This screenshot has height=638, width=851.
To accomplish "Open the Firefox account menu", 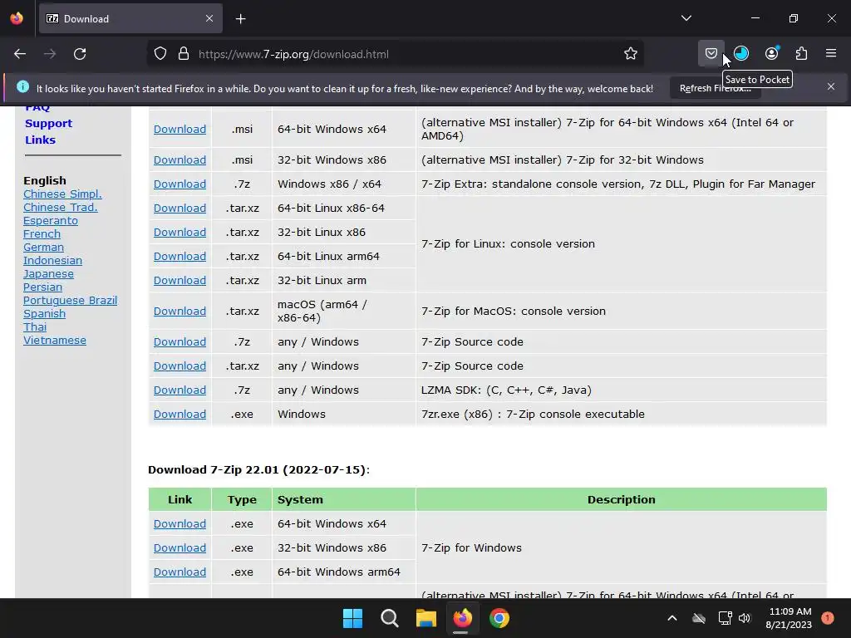I will click(x=771, y=54).
